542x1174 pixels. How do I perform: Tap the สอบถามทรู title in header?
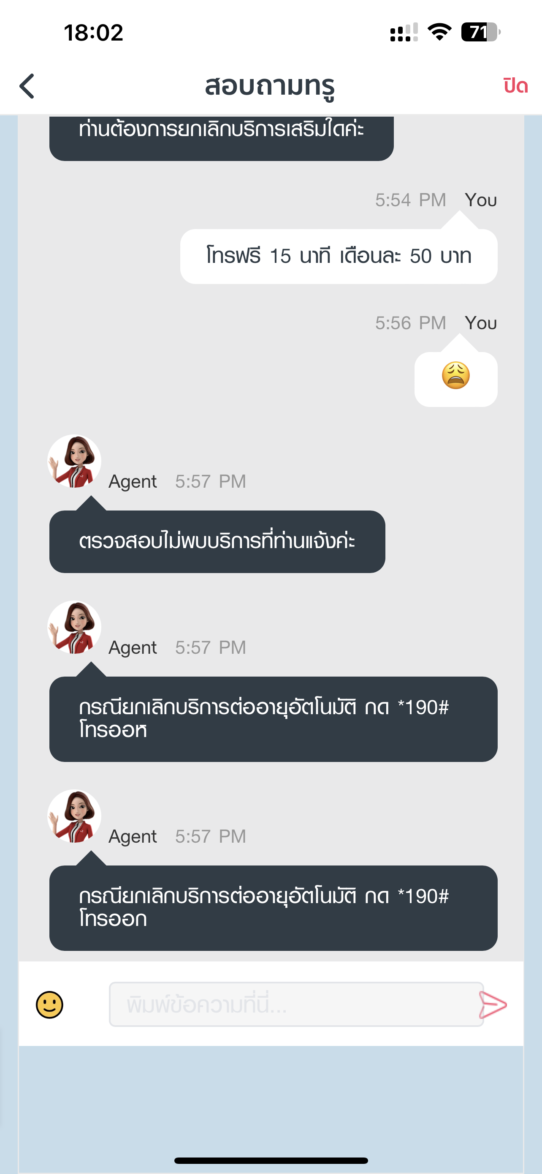pos(270,86)
